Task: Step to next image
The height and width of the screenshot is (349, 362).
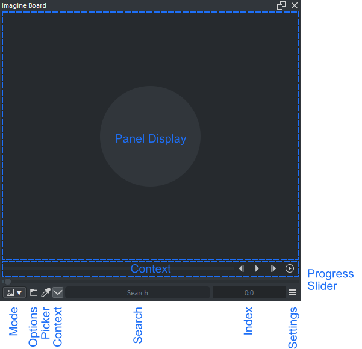Action: click(273, 268)
